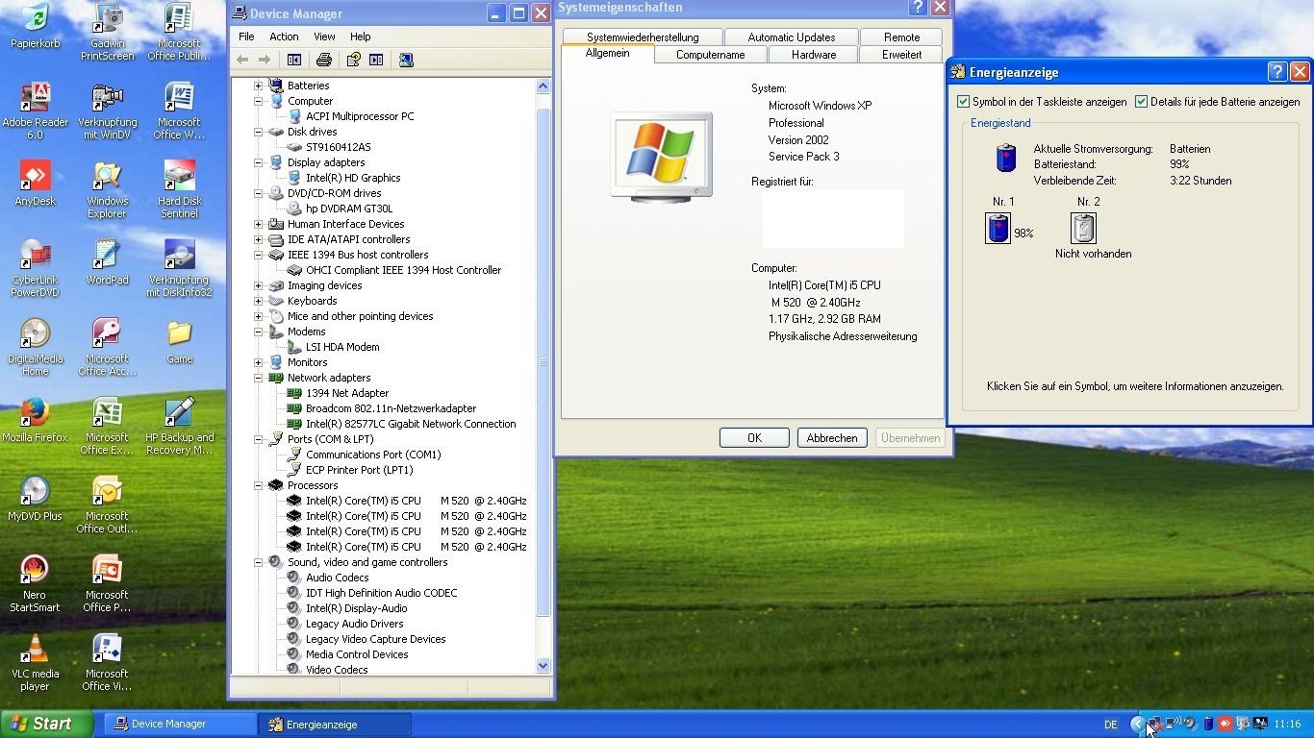This screenshot has width=1314, height=738.
Task: Collapse the Processors node
Action: [258, 485]
